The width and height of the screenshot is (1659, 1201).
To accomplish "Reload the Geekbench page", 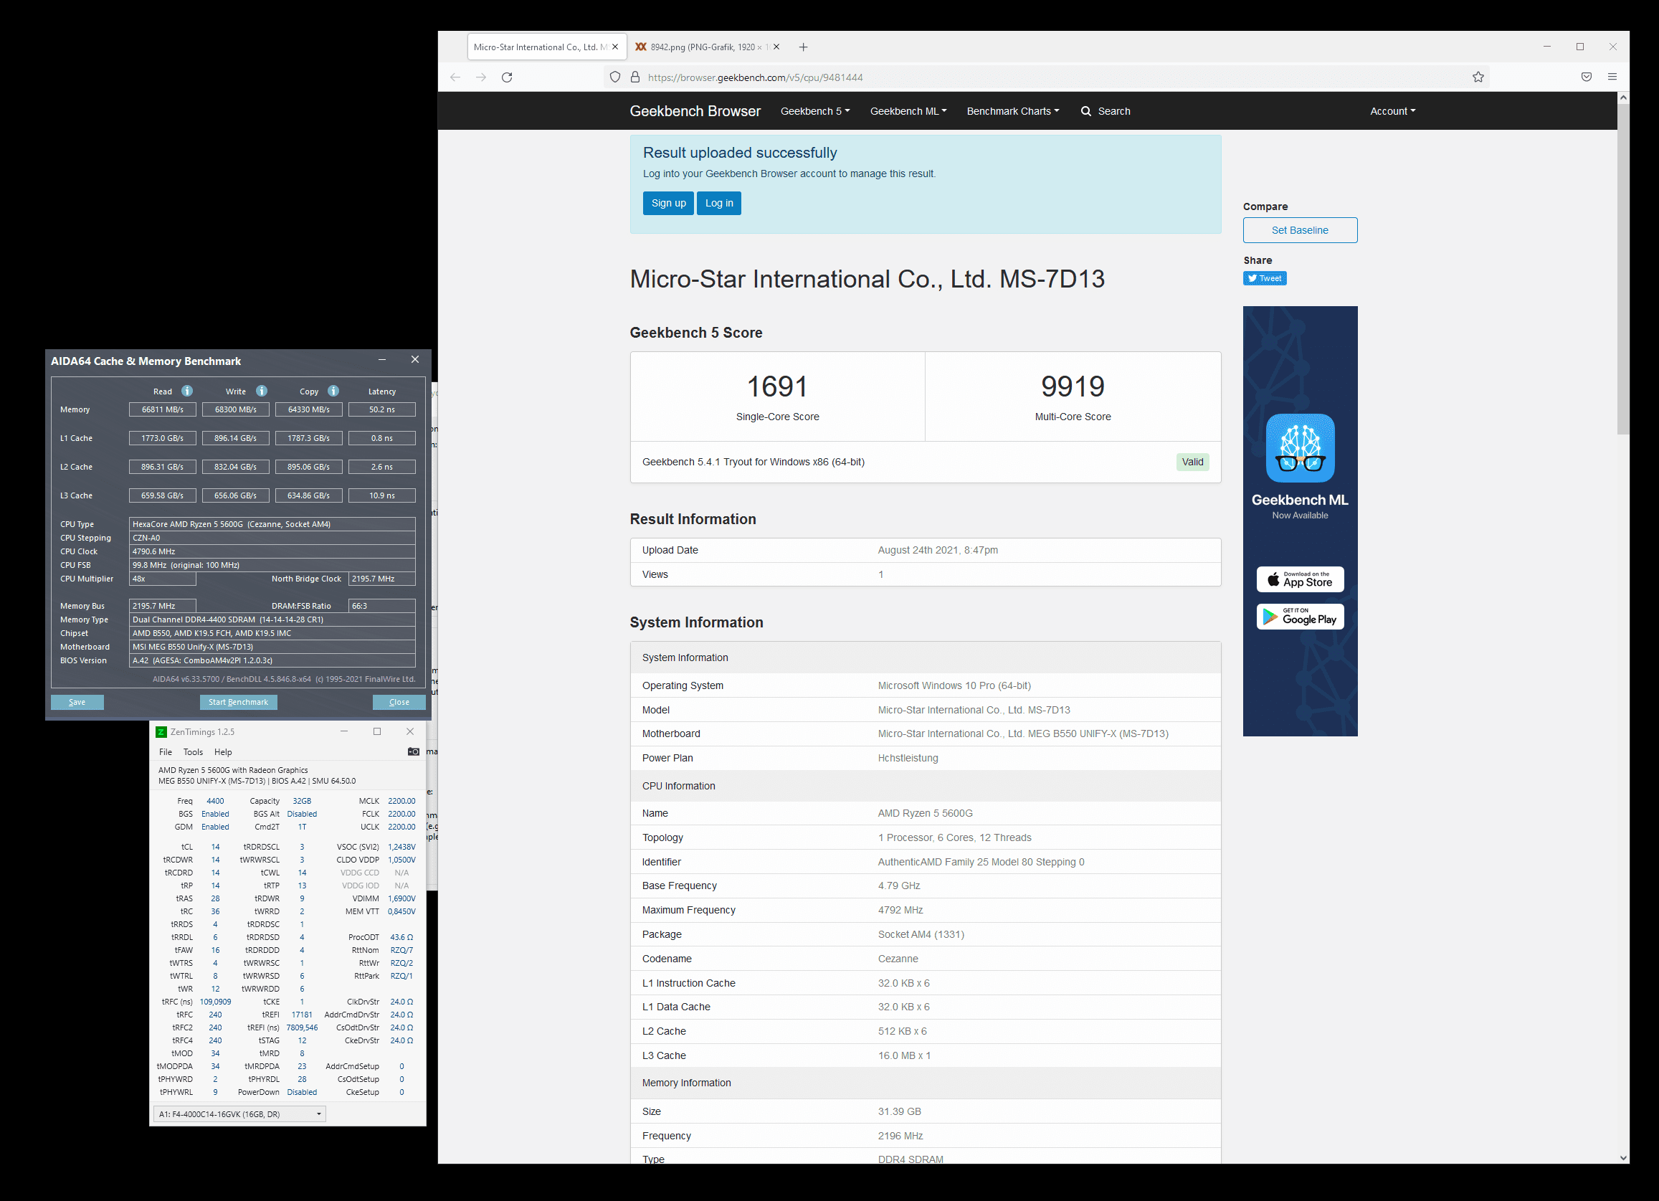I will tap(507, 77).
